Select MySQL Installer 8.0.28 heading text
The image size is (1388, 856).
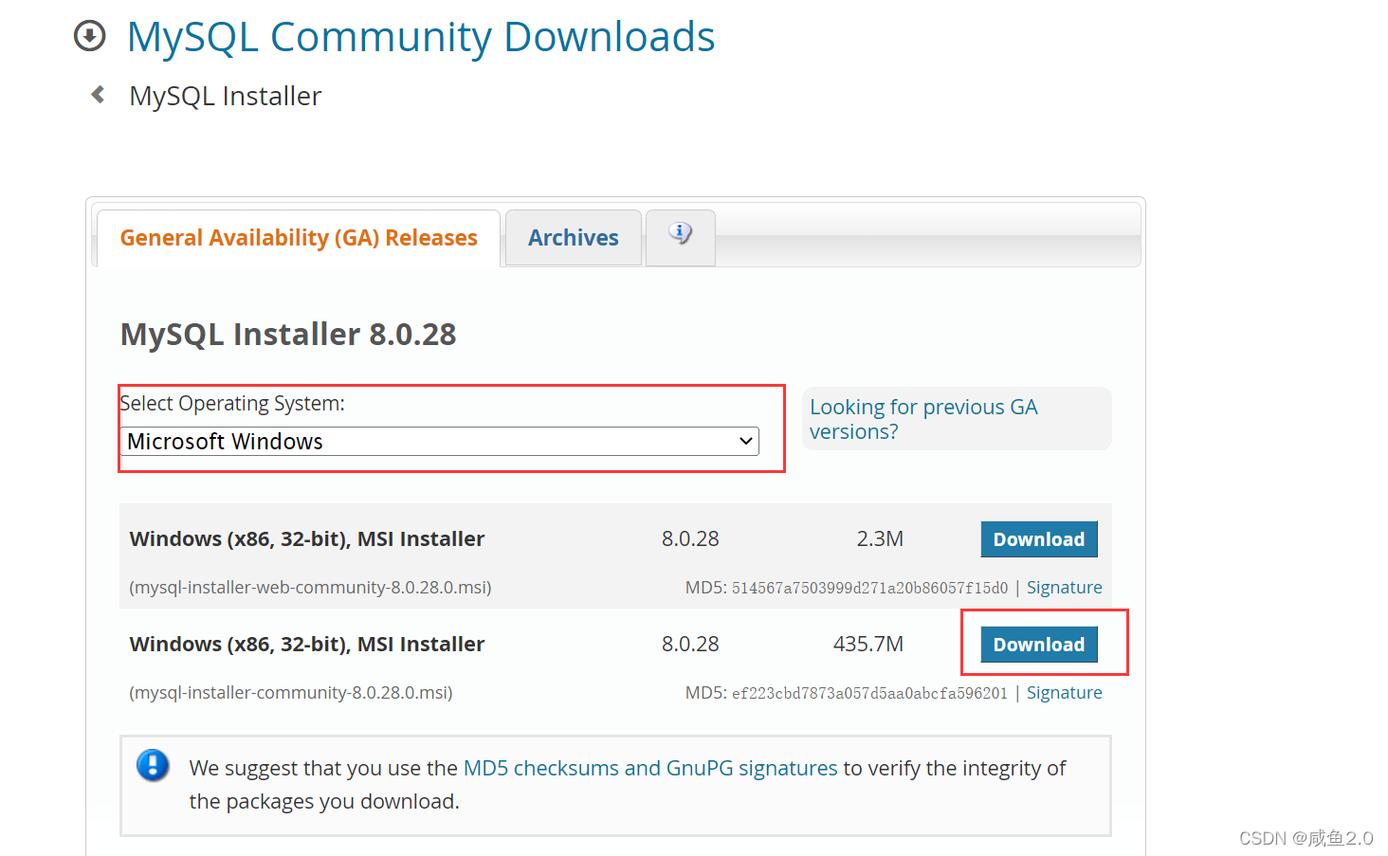click(x=288, y=335)
